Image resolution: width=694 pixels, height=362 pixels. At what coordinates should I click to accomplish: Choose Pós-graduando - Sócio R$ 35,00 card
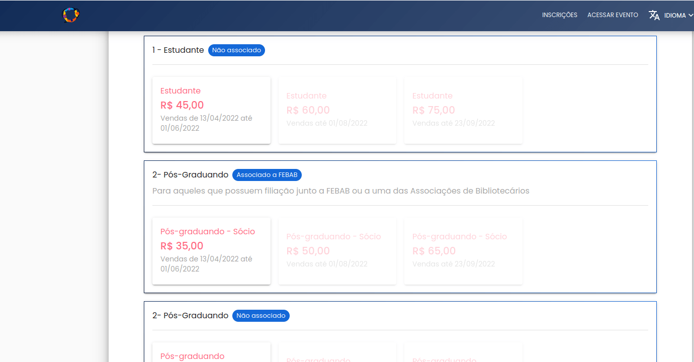[211, 251]
